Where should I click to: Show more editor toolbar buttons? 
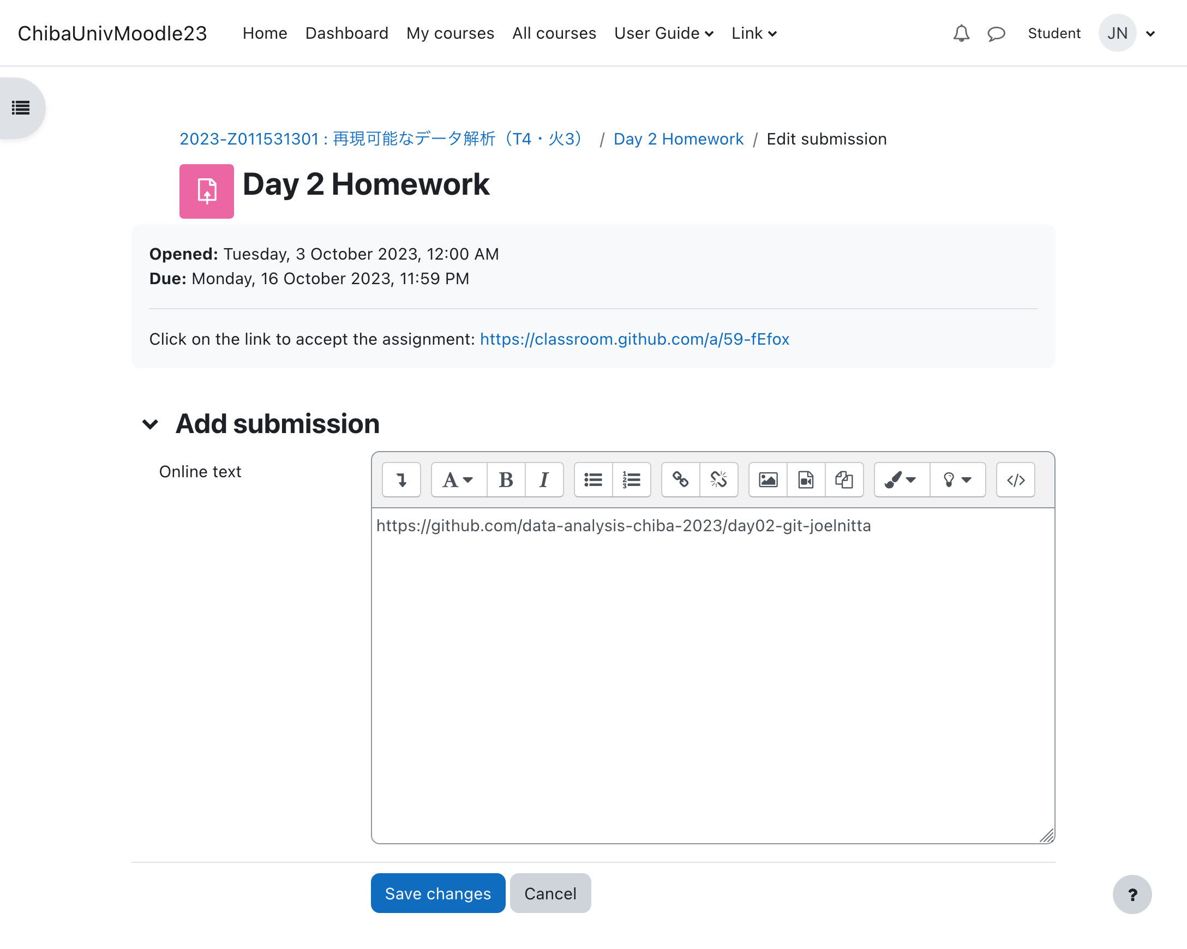401,480
